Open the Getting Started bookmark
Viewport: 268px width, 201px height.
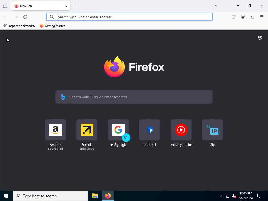52,26
